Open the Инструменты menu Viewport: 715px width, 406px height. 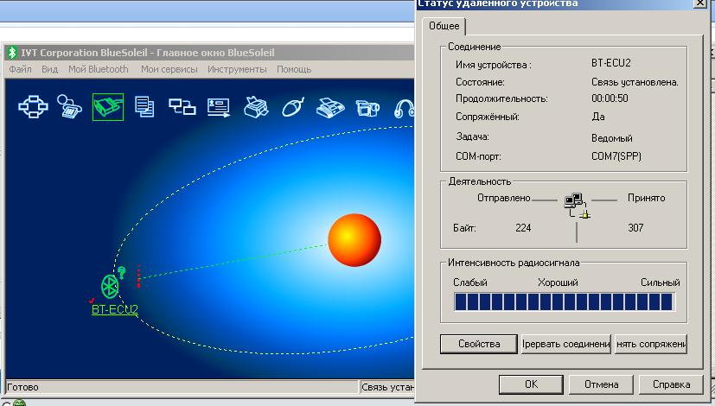pos(237,69)
